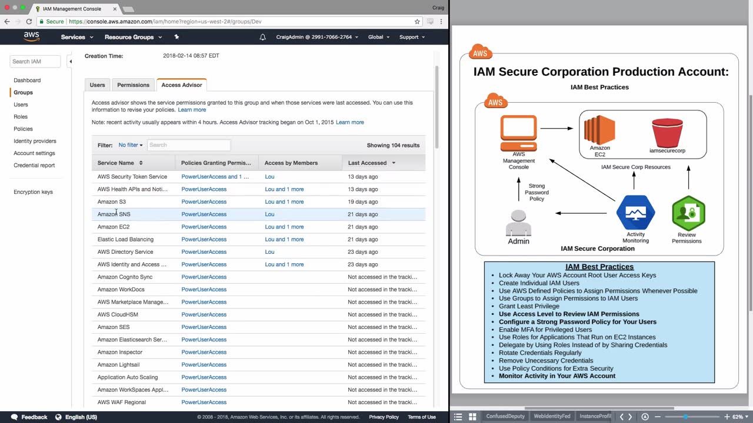The width and height of the screenshot is (753, 423).
Task: Open the list view icon in diagram toolbar
Action: (458, 417)
